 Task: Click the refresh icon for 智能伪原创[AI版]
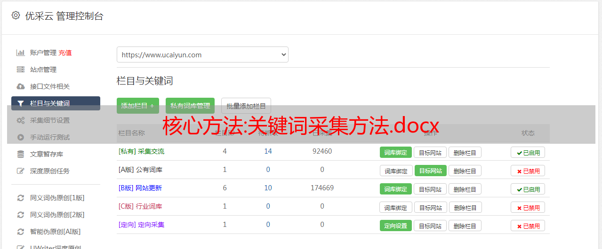click(x=21, y=232)
